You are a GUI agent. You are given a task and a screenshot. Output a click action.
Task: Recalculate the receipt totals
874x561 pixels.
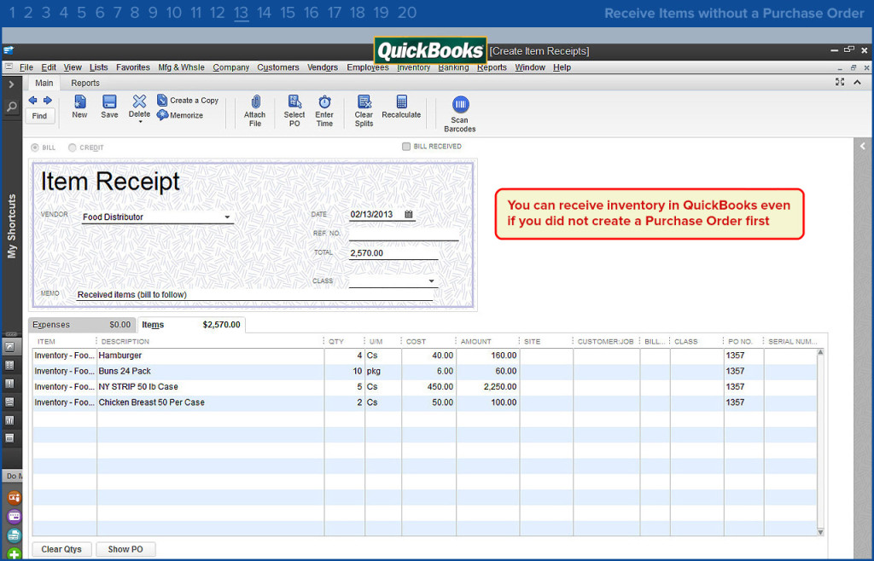[401, 107]
